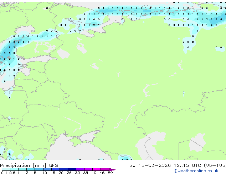The width and height of the screenshot is (226, 174).
Task: Select the 40–45 mm magenta legend swatch
Action: tap(97, 169)
